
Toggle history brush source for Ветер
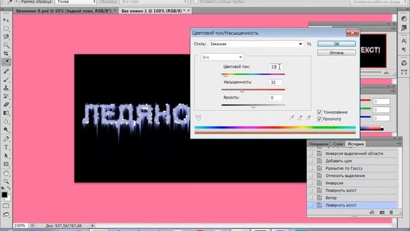tap(311, 198)
